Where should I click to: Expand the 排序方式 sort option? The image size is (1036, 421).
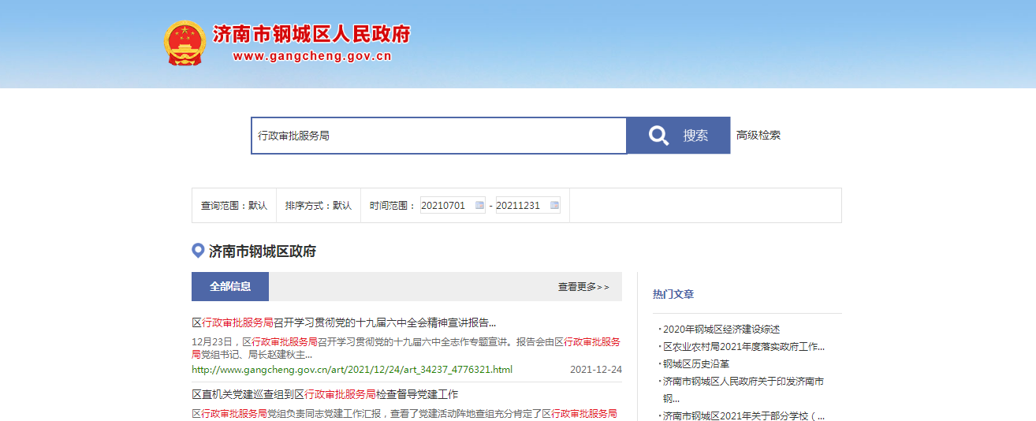(x=319, y=206)
